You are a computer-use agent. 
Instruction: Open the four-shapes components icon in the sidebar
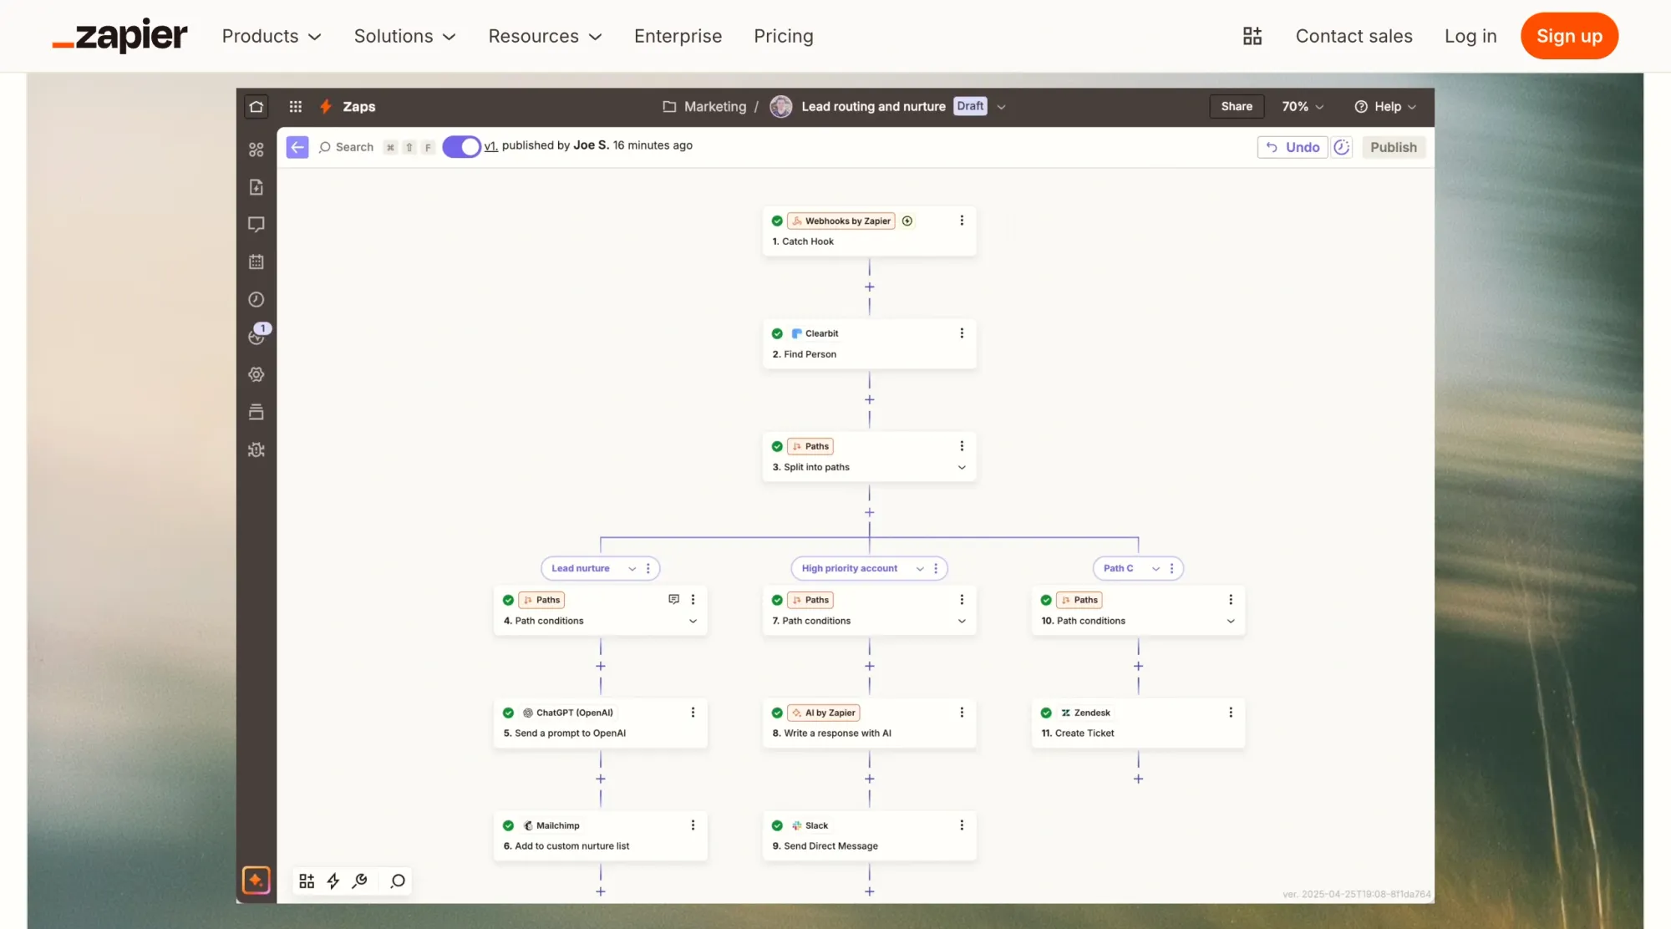tap(256, 150)
